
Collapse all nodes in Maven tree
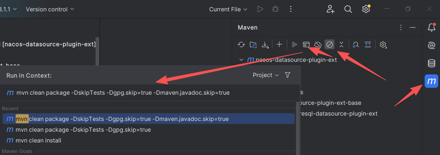(x=341, y=45)
